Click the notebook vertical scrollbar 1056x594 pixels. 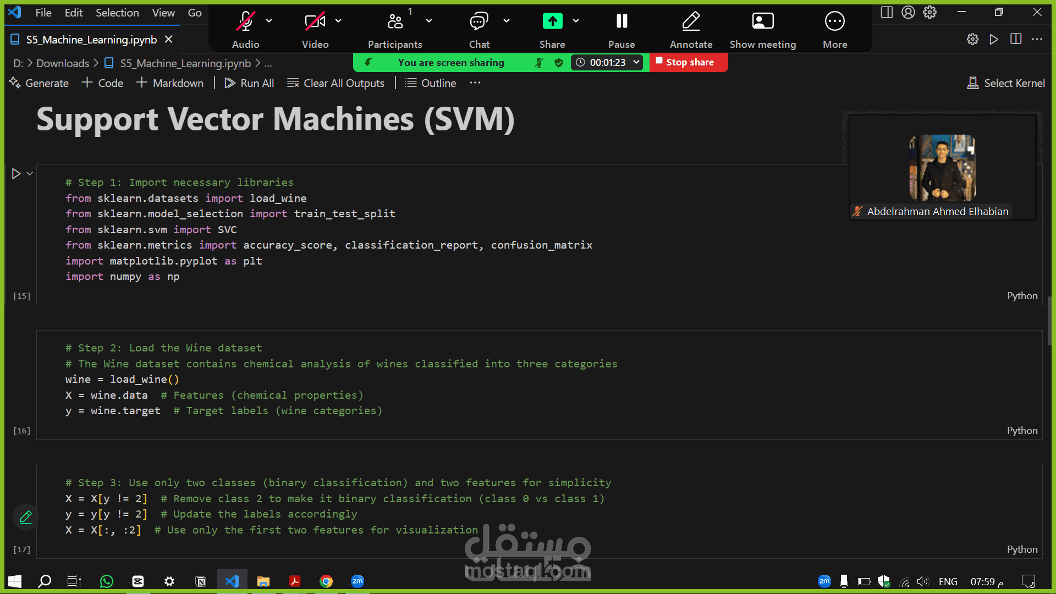coord(1049,321)
